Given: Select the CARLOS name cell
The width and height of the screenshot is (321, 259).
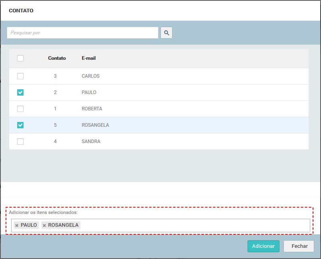Looking at the screenshot, I should [91, 76].
